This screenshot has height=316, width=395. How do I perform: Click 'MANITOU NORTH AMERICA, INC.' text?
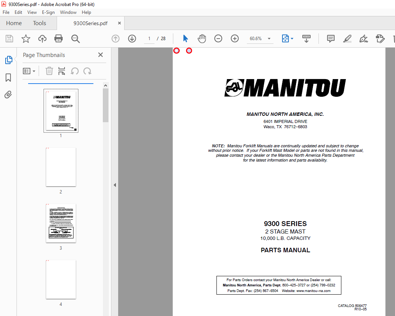click(x=285, y=114)
